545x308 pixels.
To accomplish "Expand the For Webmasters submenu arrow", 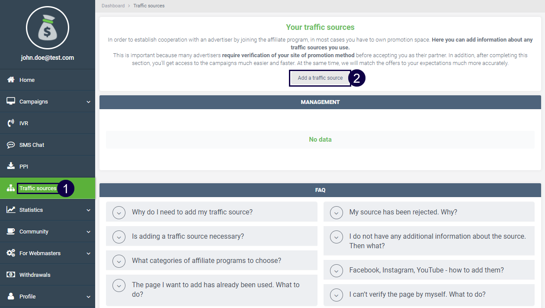I will tap(88, 253).
